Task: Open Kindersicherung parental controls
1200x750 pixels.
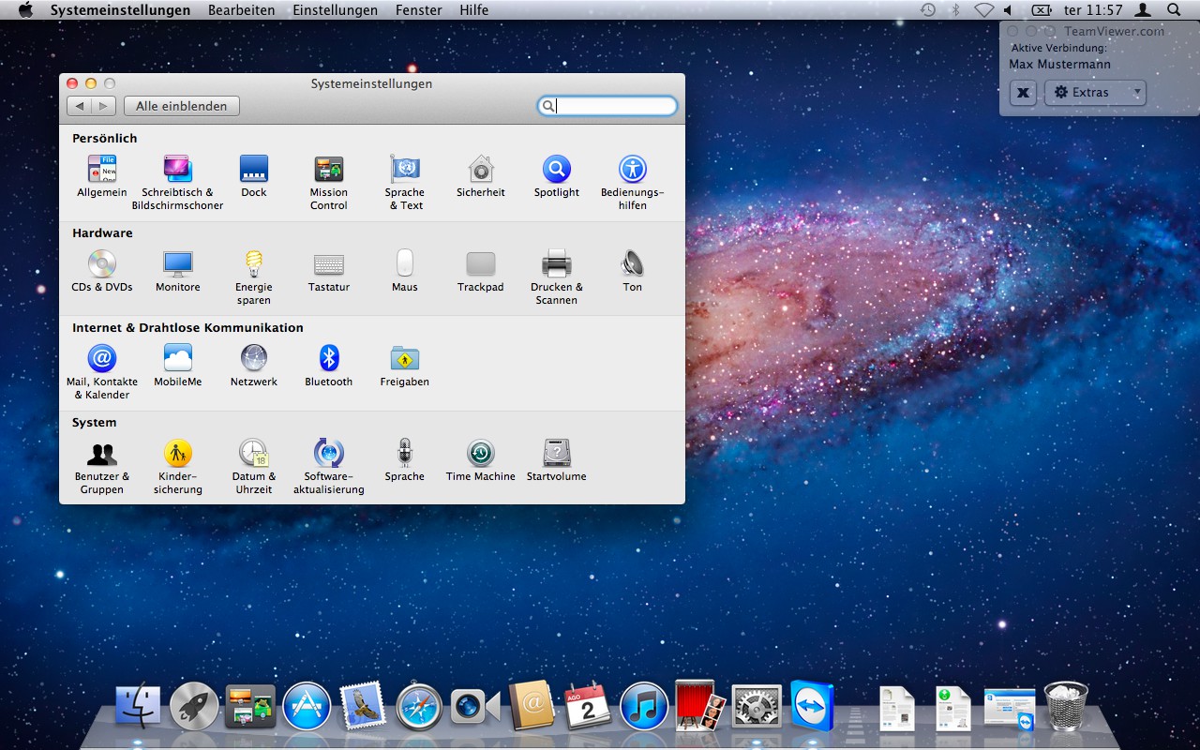Action: [178, 467]
